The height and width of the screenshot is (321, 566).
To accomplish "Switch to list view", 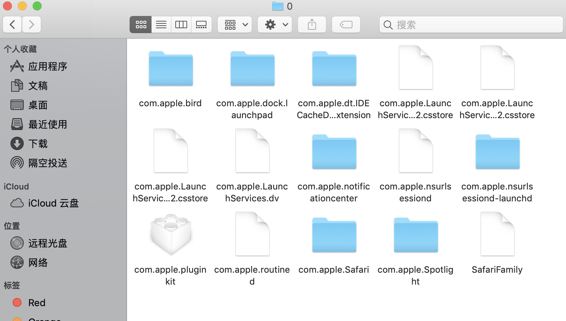I will pyautogui.click(x=161, y=25).
